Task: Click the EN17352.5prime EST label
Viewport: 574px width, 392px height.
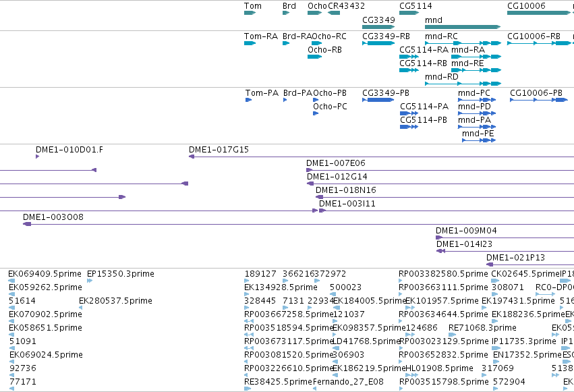Action: [x=527, y=355]
